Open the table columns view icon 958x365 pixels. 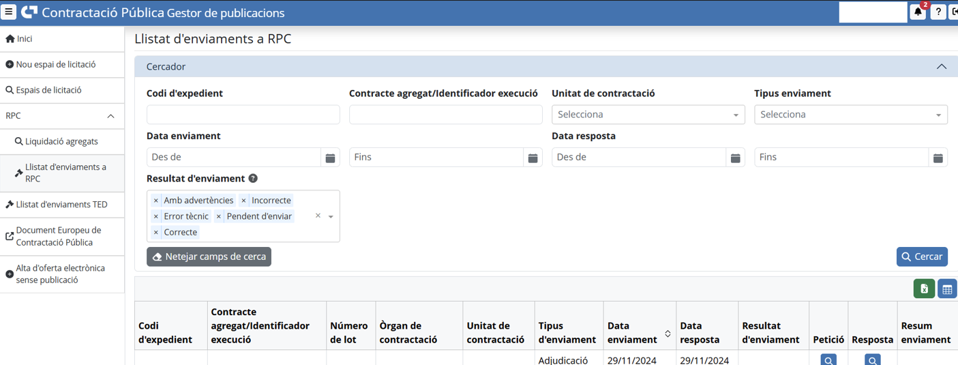click(x=947, y=289)
